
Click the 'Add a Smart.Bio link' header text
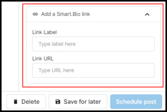click(x=65, y=14)
